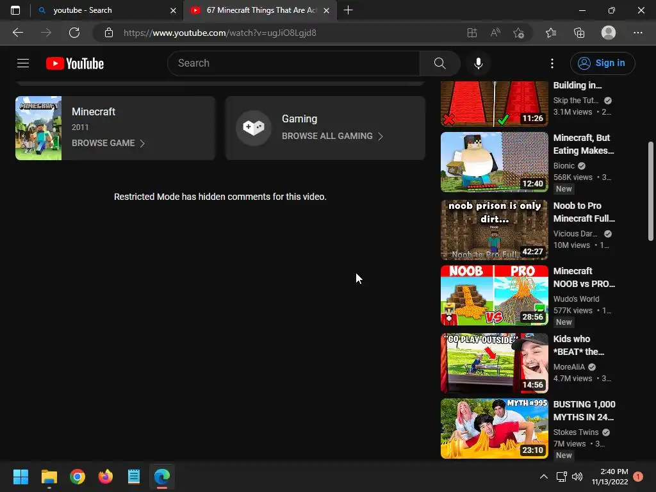Open the tab actions menu icon
This screenshot has width=656, height=492.
15,10
